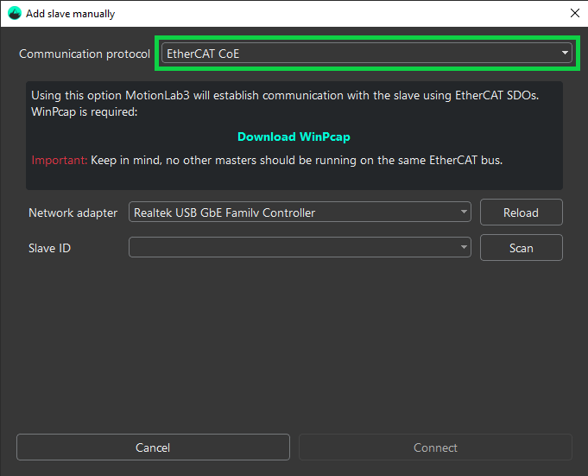Click the Communication protocol label
588x476 pixels.
[x=85, y=54]
